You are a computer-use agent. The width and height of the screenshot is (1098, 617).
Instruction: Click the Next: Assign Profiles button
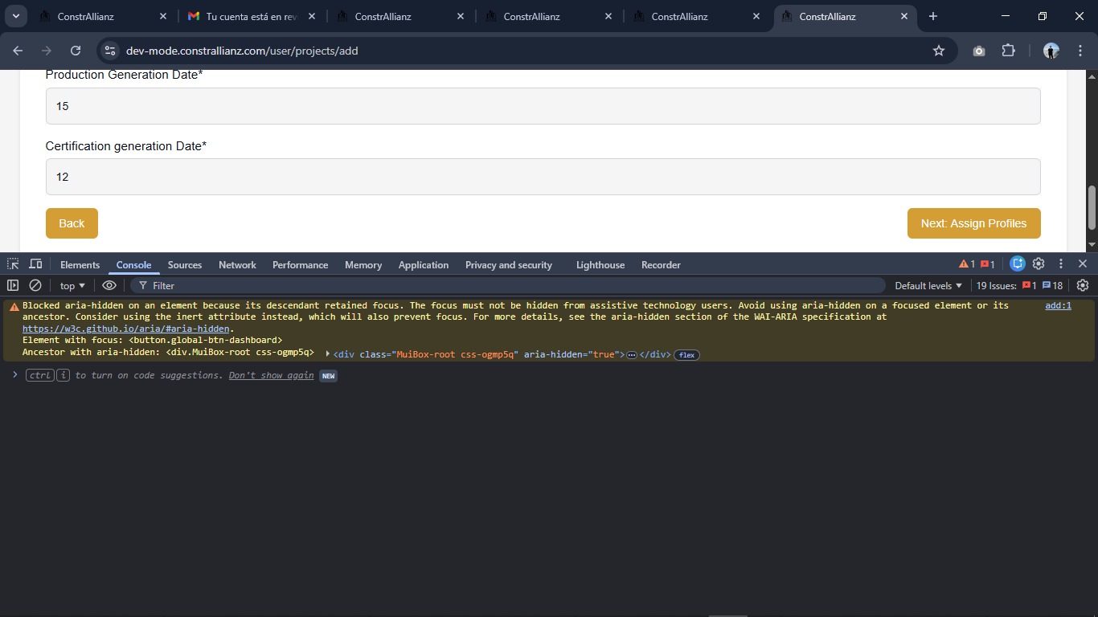973,223
